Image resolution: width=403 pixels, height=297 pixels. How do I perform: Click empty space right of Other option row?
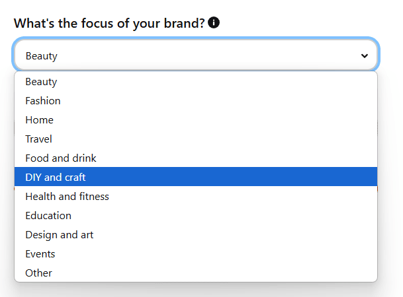[x=214, y=273]
